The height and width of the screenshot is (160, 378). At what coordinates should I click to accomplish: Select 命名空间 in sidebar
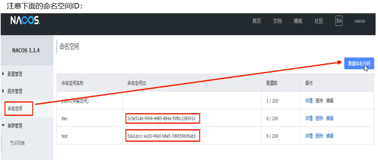pos(15,109)
